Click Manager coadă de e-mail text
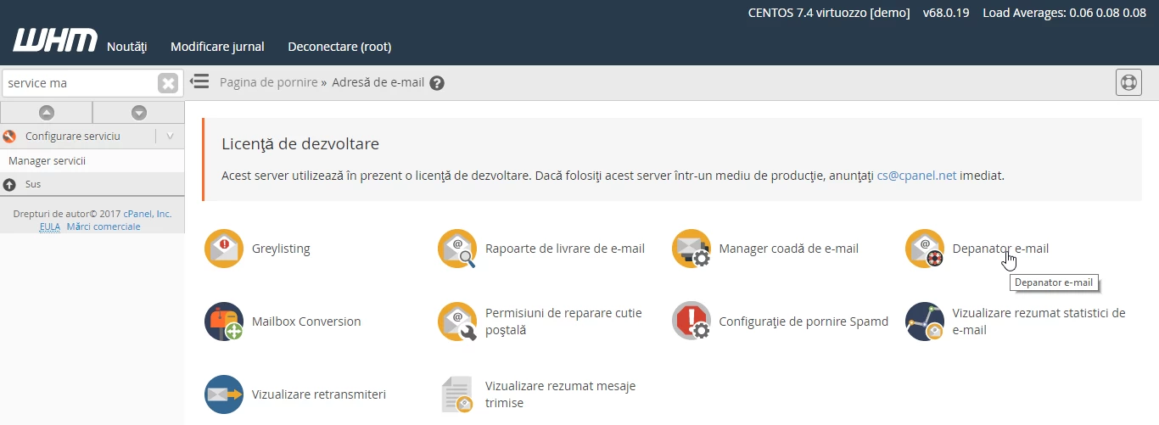 [789, 249]
